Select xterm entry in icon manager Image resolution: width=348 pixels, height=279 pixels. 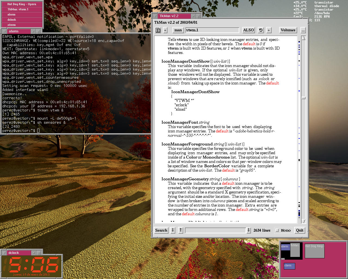tap(22, 25)
